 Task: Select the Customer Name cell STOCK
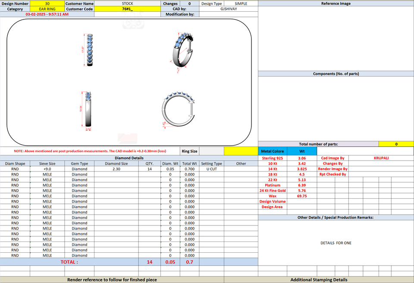[x=127, y=3]
